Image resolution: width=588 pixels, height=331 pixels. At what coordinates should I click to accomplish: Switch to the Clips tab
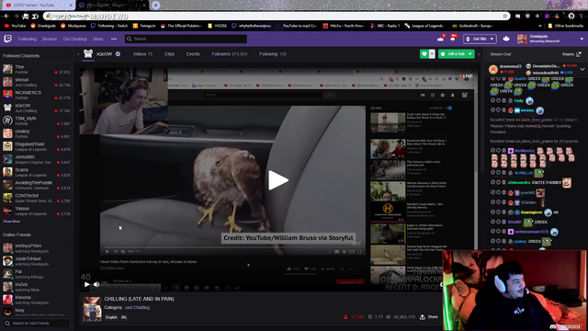click(169, 54)
